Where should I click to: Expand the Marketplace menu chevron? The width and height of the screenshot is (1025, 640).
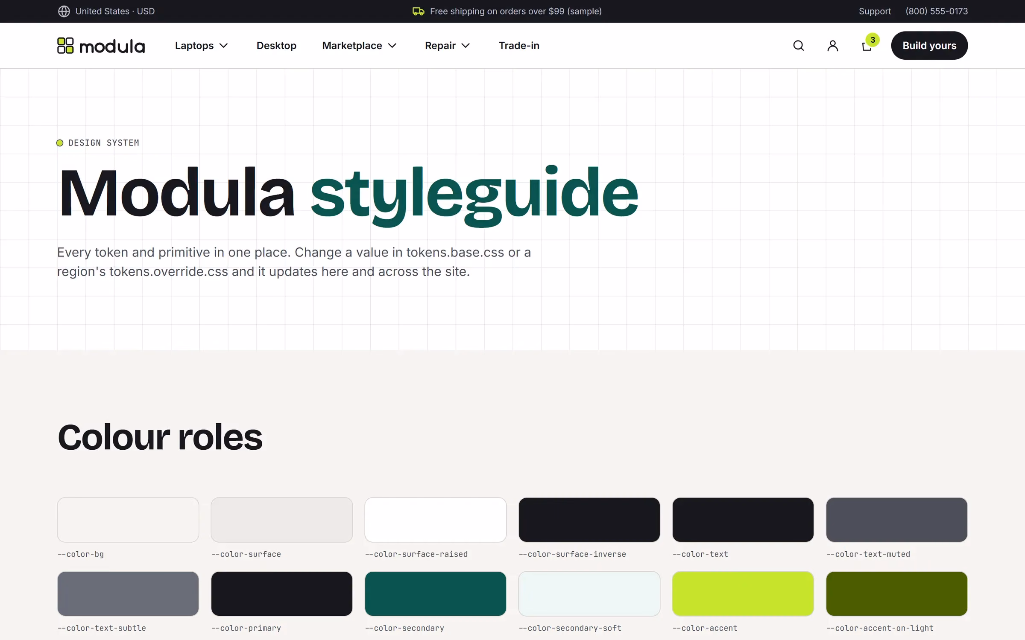coord(392,46)
